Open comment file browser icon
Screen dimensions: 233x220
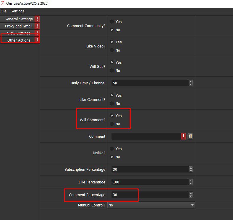190,136
